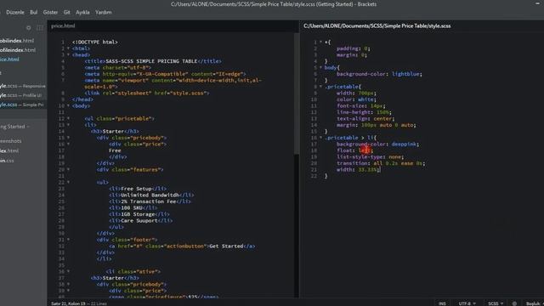This screenshot has height=306, width=544.
Task: Collapse the body rule fold in style.scss
Action: (x=320, y=68)
